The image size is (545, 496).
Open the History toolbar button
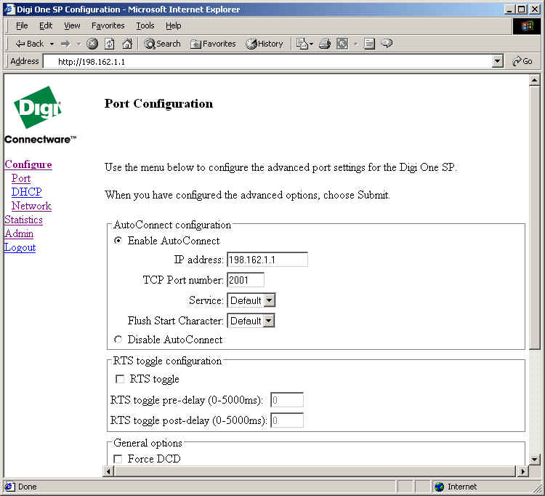coord(265,44)
